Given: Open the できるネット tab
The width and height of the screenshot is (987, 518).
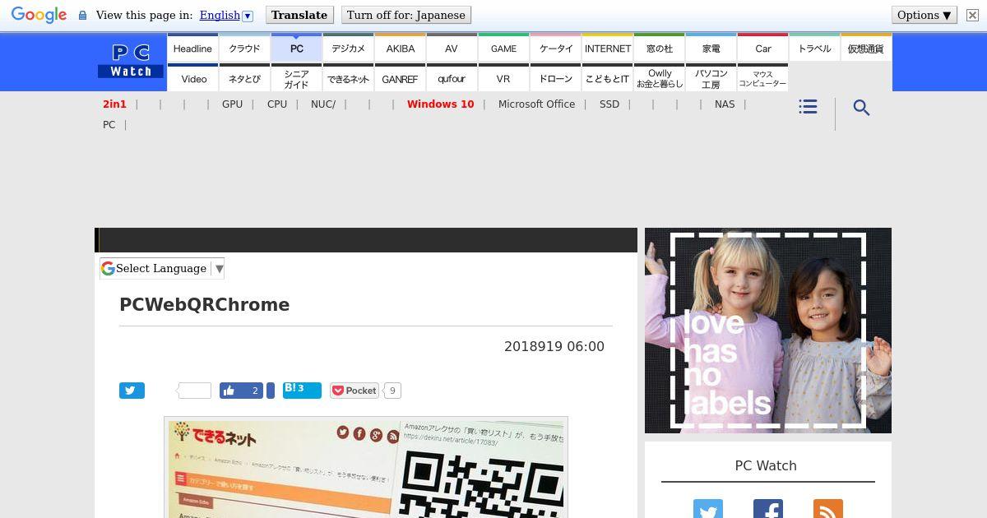Looking at the screenshot, I should pos(348,78).
